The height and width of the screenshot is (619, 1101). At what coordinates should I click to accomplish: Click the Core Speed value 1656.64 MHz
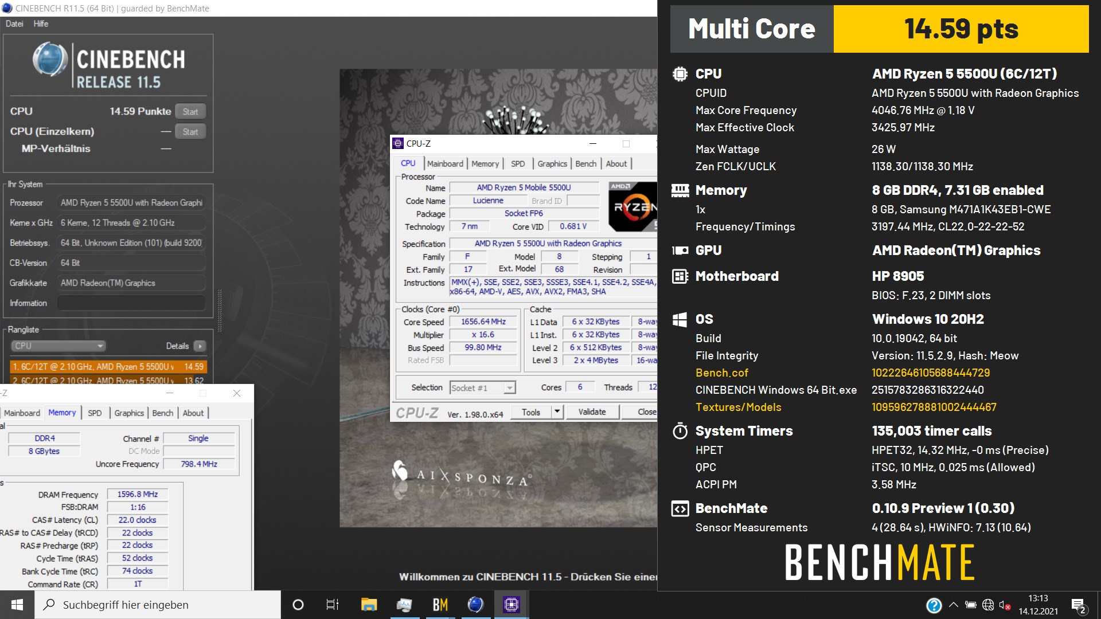(x=483, y=322)
